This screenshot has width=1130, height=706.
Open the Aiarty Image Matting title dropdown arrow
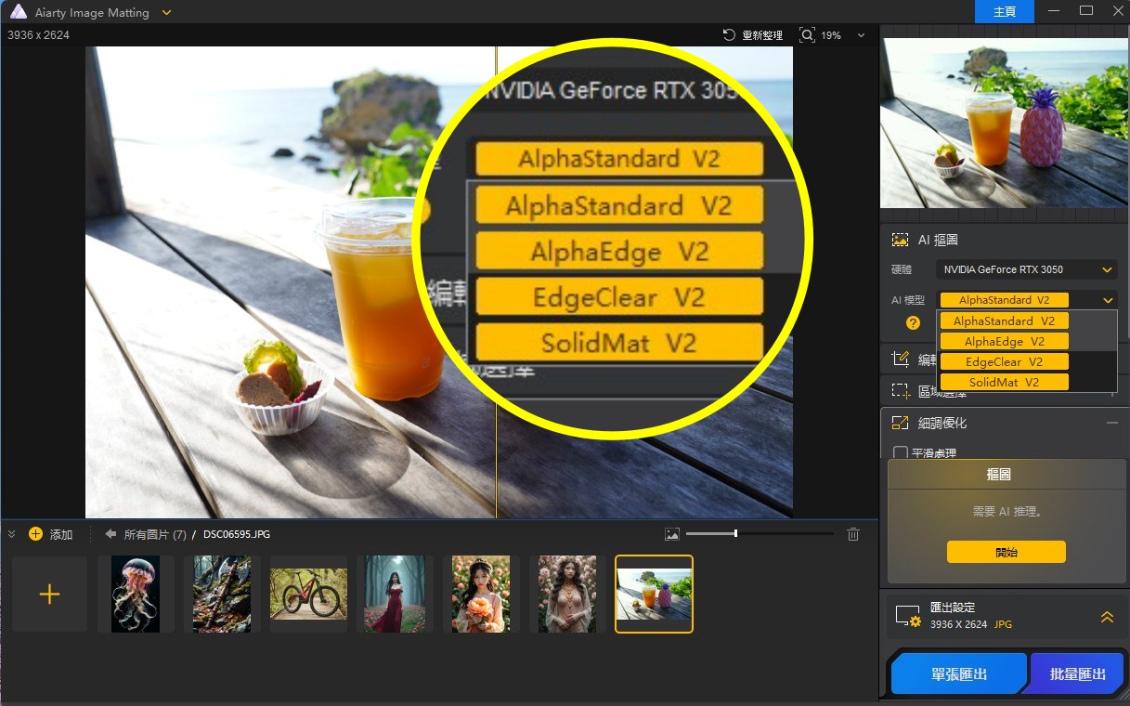[166, 13]
